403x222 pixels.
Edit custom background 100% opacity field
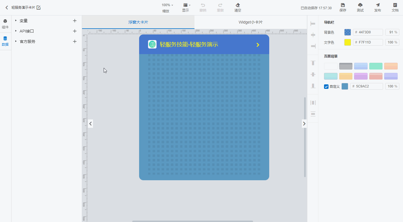[392, 86]
